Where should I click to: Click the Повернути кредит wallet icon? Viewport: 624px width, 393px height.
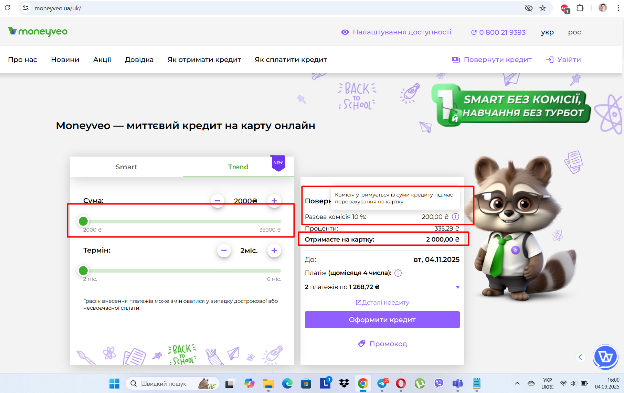coord(456,60)
